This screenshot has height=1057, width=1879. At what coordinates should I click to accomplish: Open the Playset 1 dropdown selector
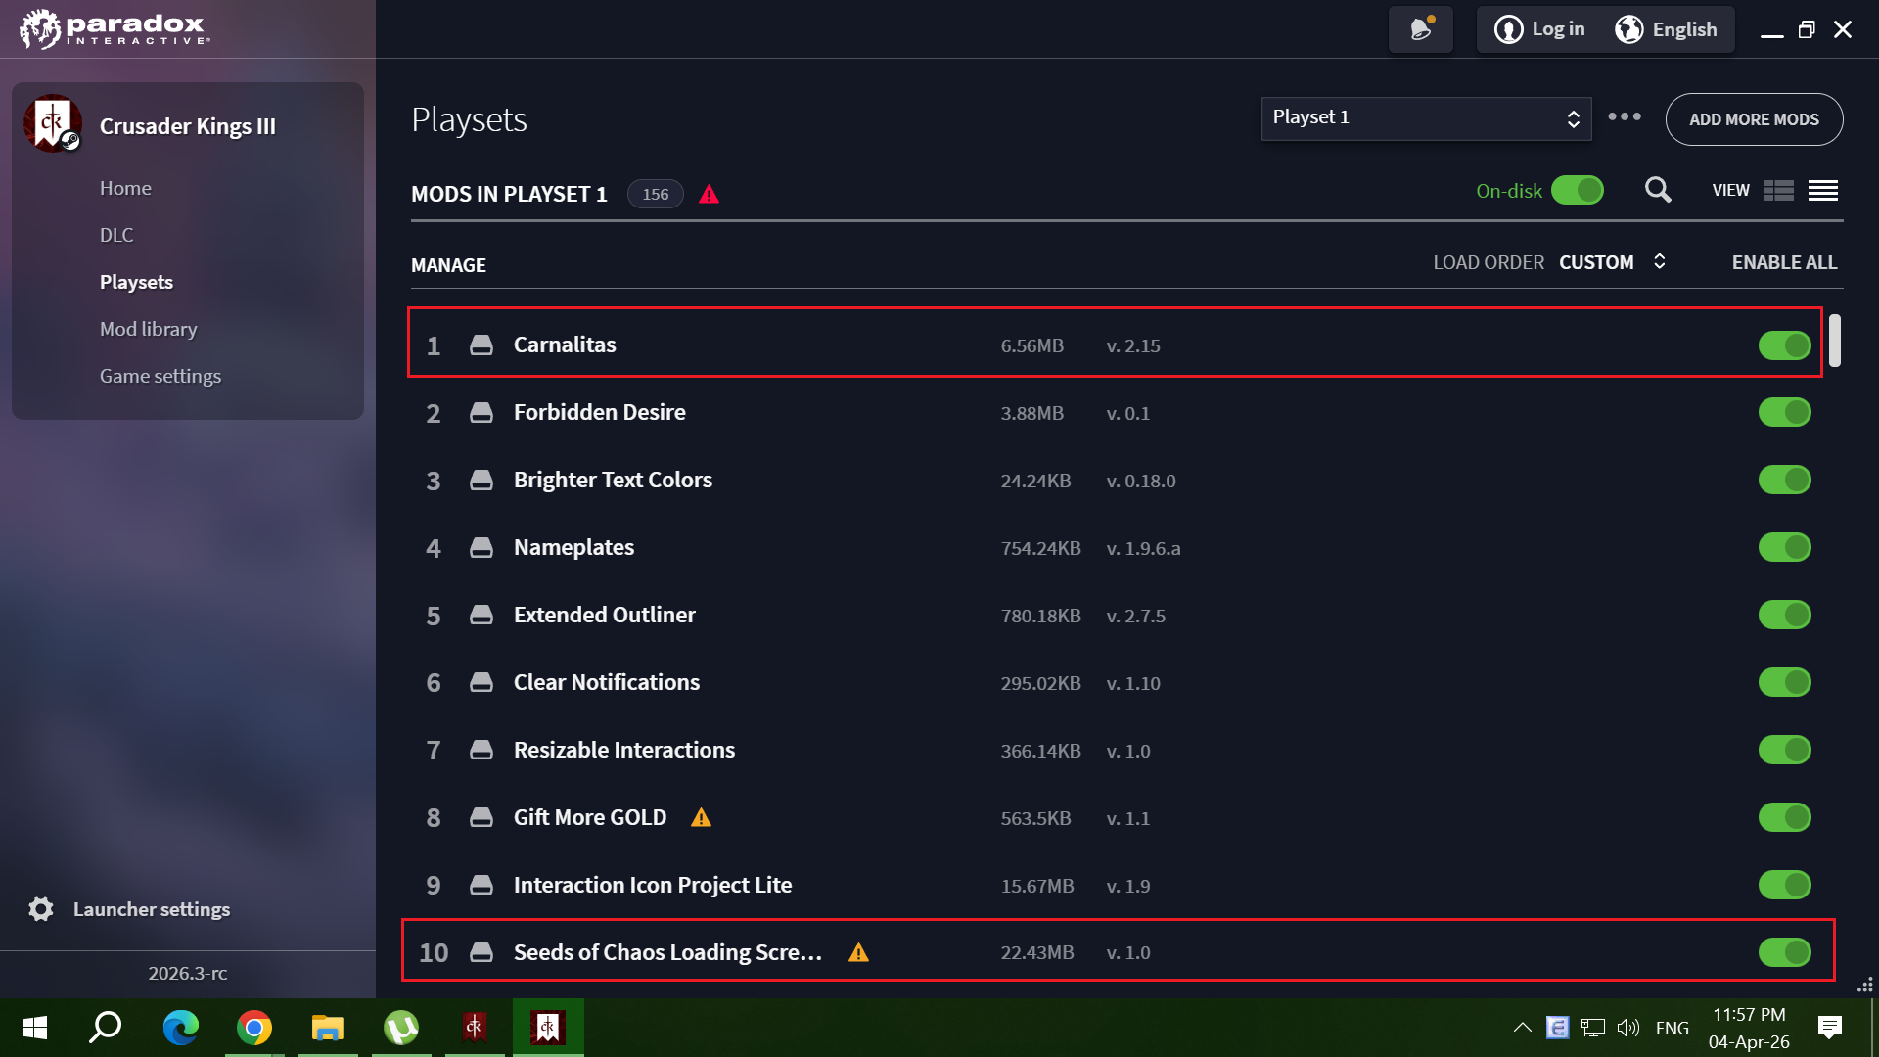point(1426,118)
